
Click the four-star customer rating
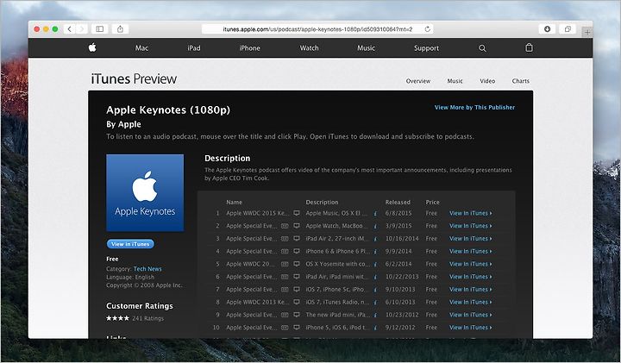click(x=117, y=318)
